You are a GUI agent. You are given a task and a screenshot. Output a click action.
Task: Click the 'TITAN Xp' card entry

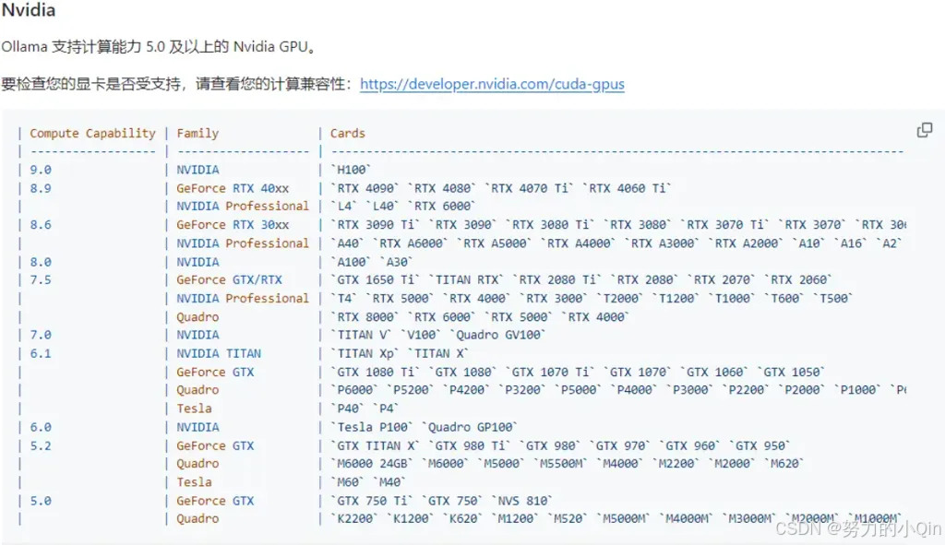pyautogui.click(x=365, y=353)
